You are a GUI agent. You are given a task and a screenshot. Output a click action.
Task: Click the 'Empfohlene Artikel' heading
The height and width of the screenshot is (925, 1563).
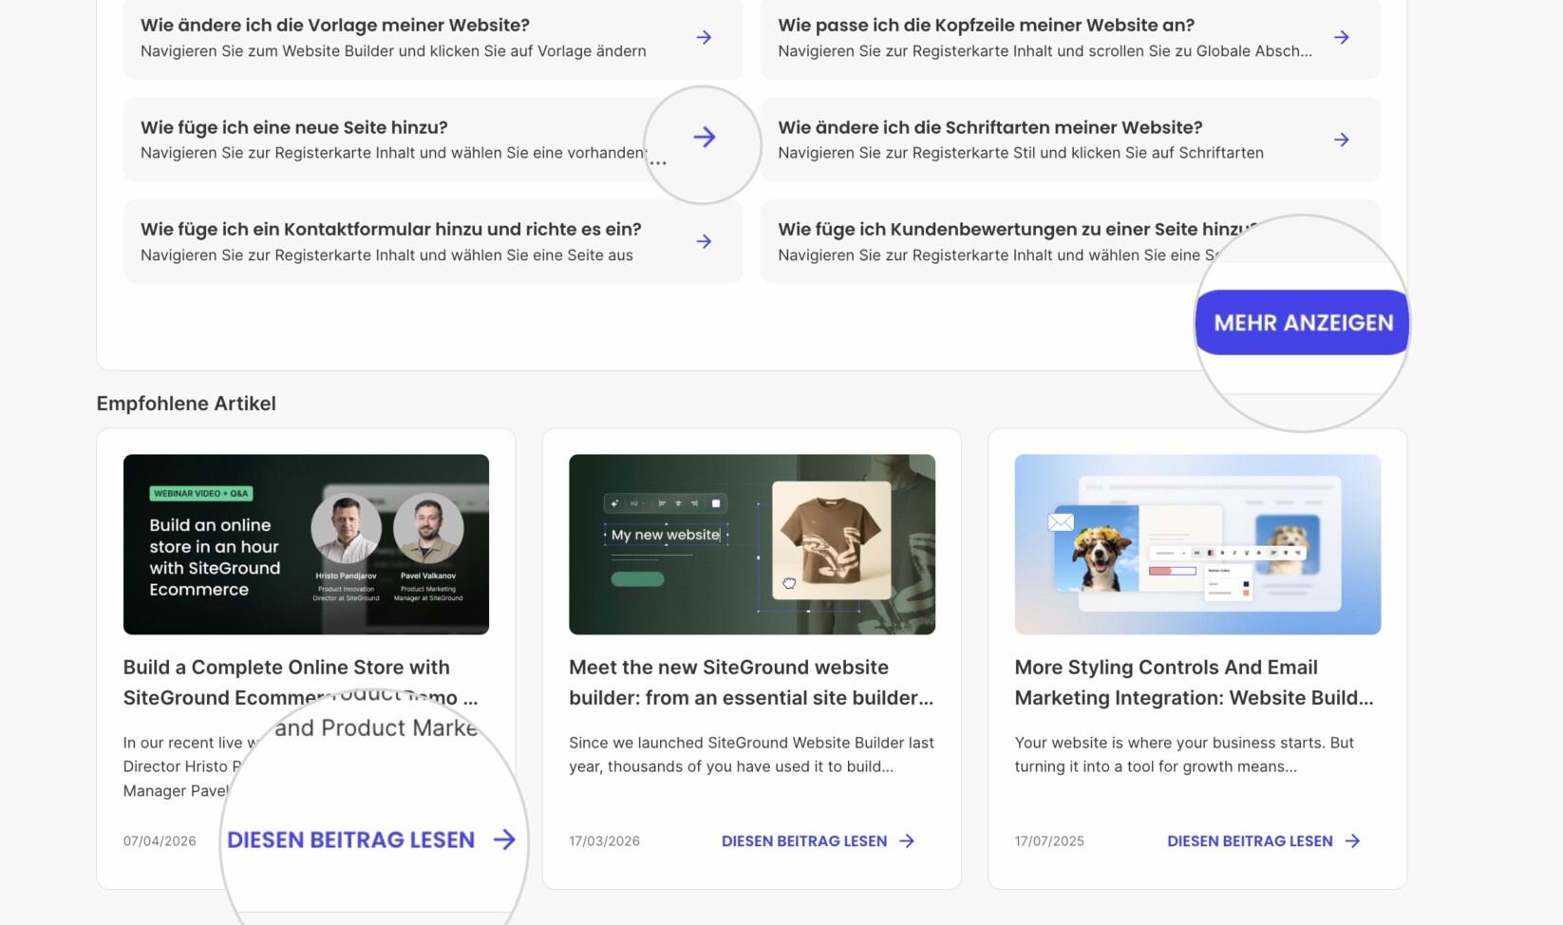point(186,403)
